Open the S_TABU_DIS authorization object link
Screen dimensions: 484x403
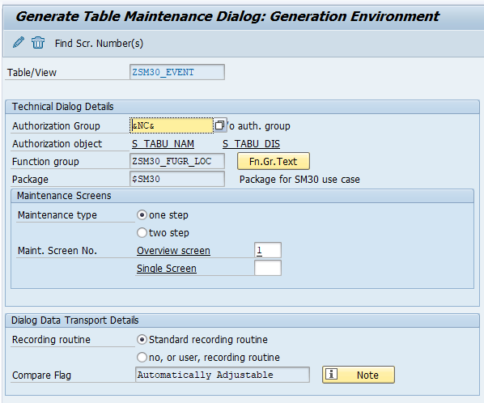[x=251, y=144]
